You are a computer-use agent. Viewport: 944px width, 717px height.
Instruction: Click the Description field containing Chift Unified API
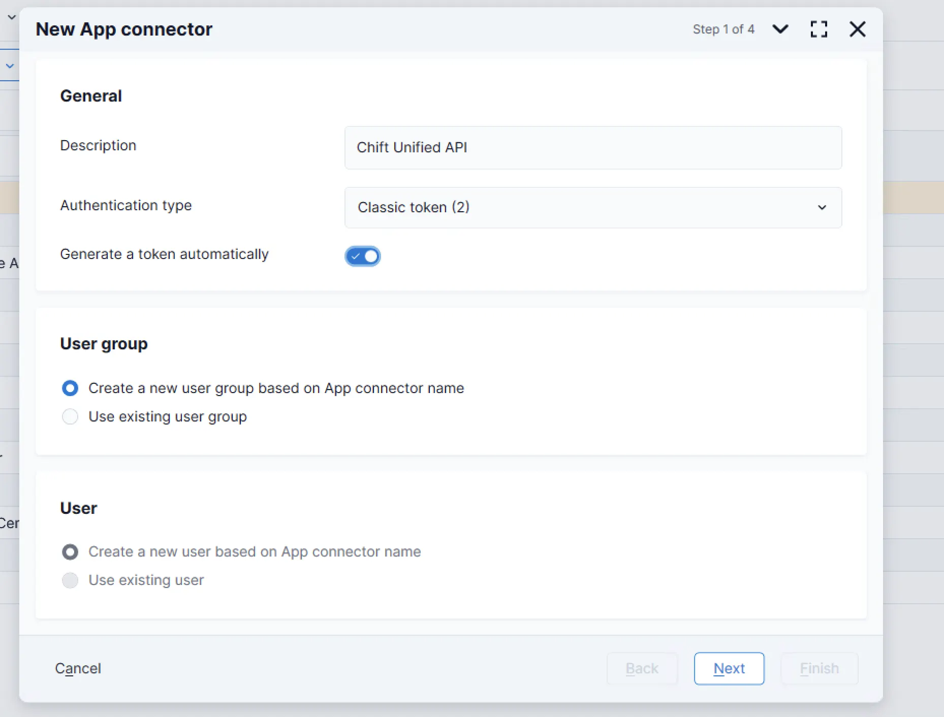pyautogui.click(x=592, y=147)
